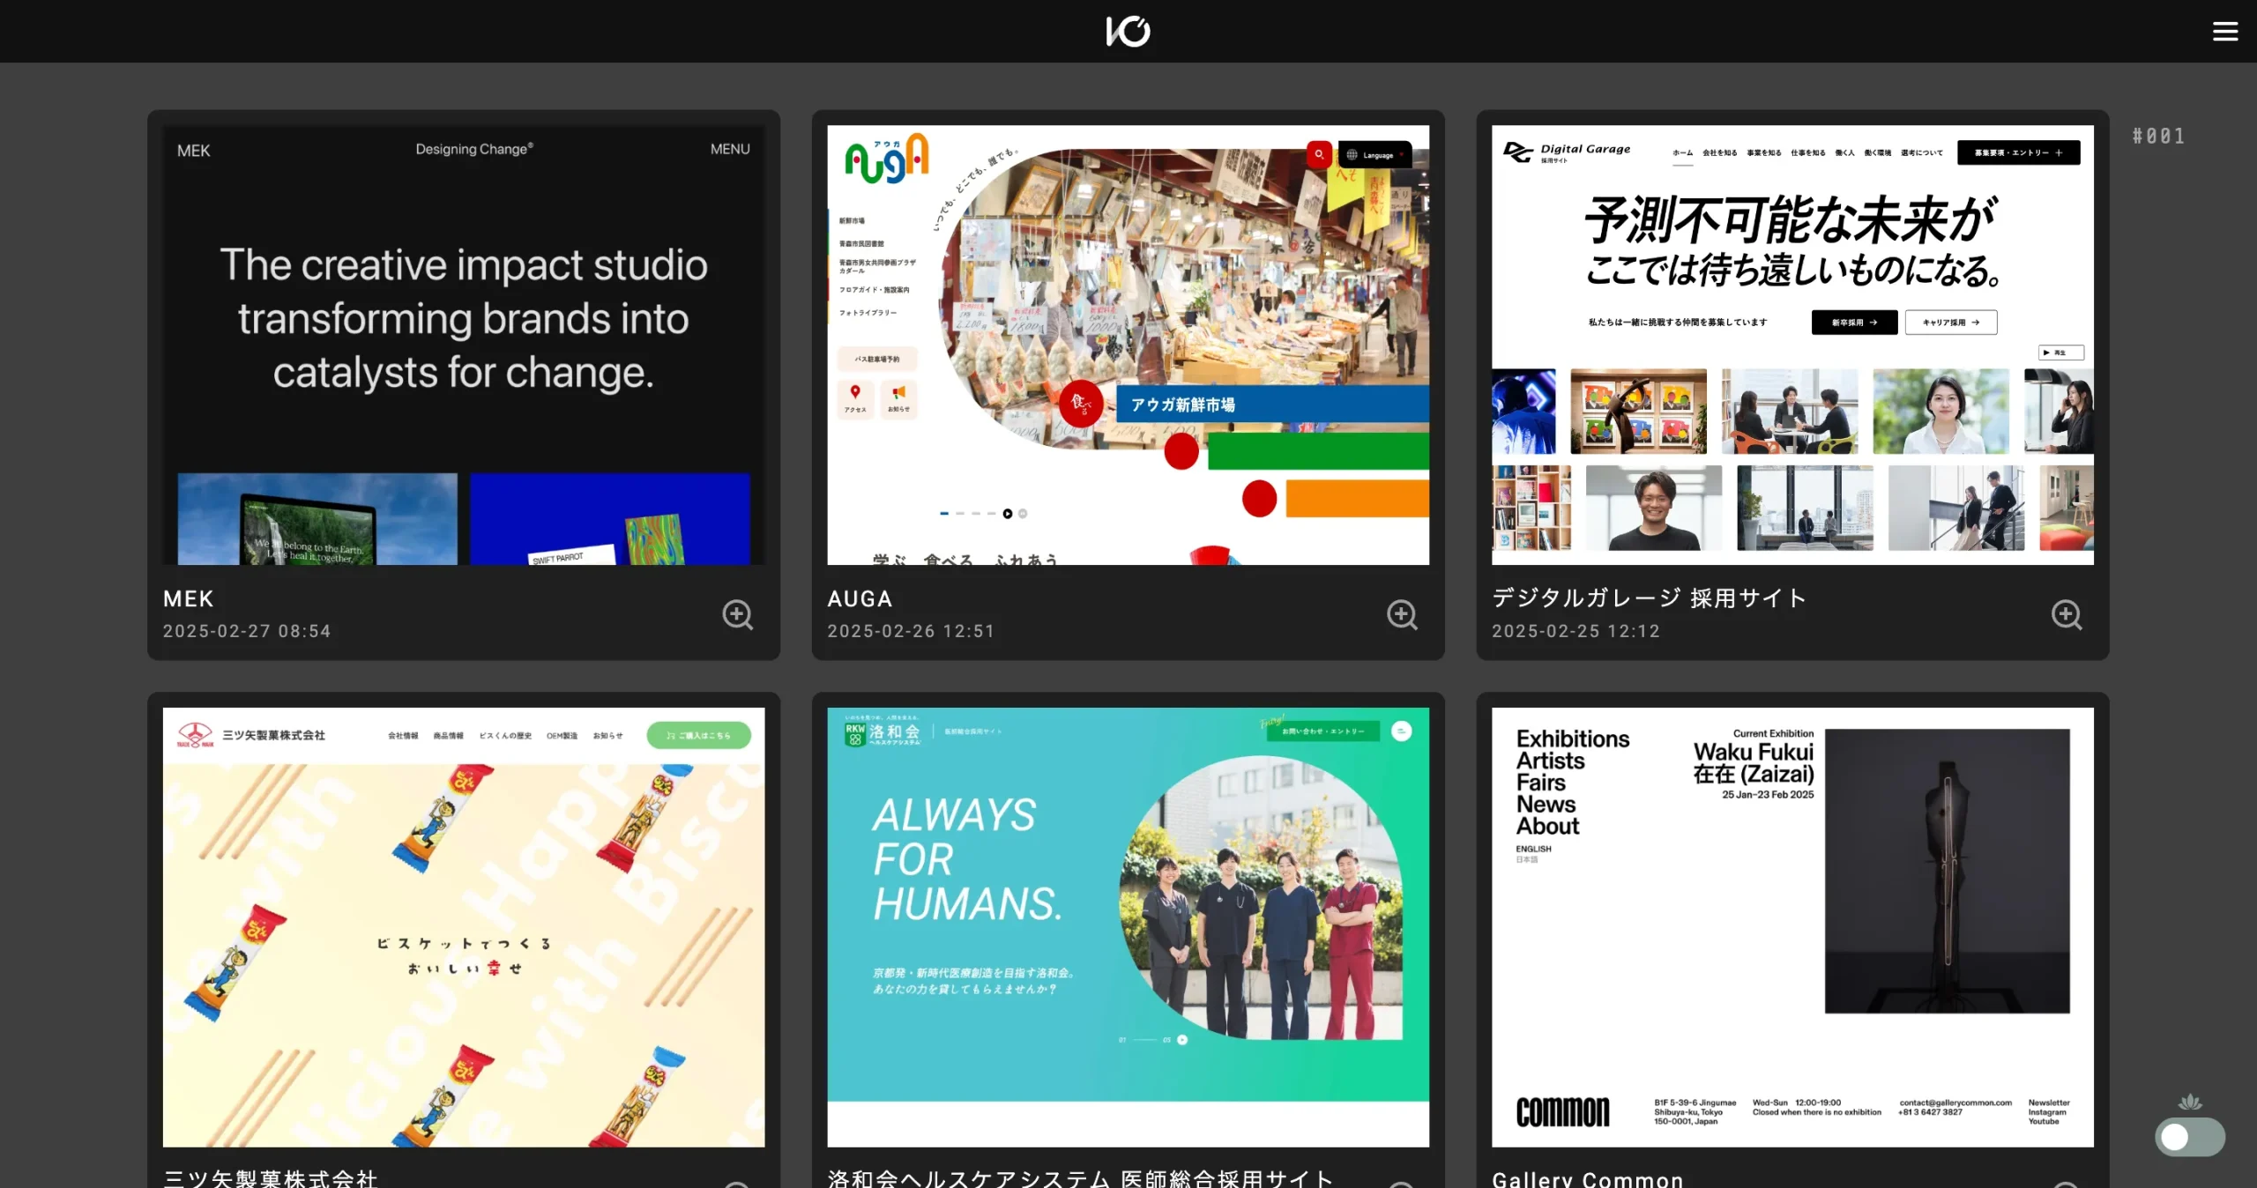
Task: Open the MEK website thumbnail
Action: tap(464, 345)
